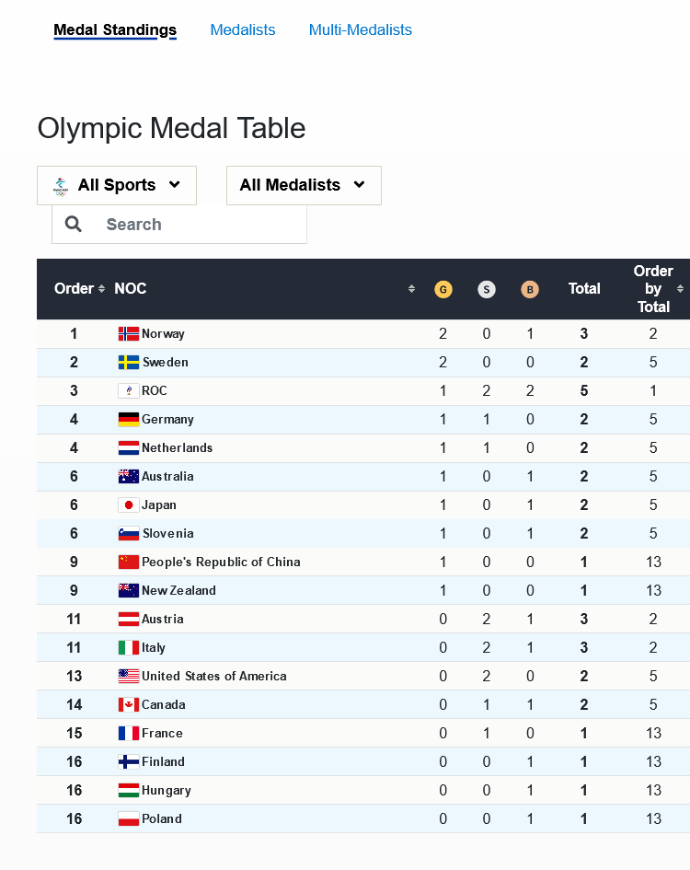Open the Multi-Medalists tab
Viewport: 690px width, 870px height.
click(x=361, y=30)
